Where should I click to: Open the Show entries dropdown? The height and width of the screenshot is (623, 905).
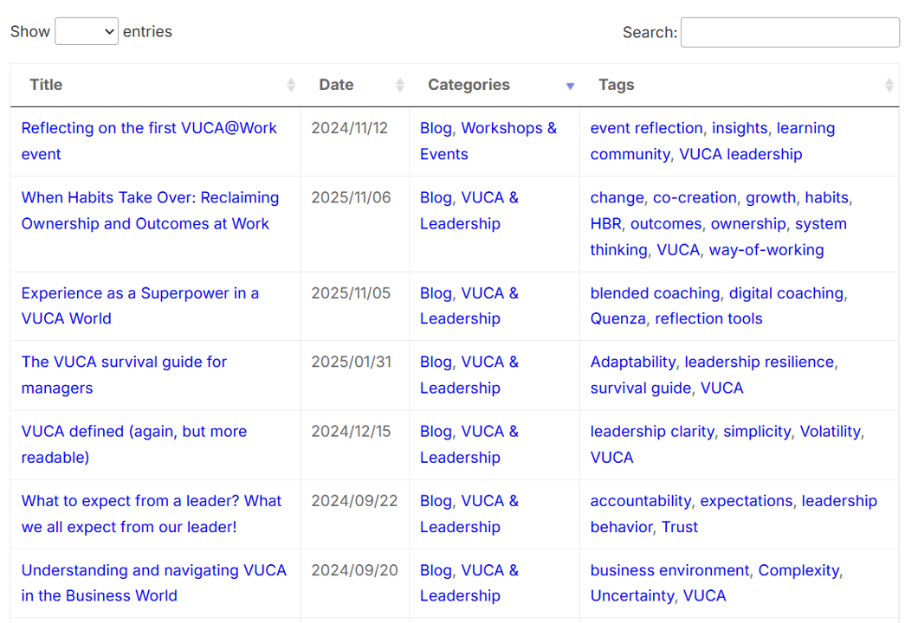(87, 32)
